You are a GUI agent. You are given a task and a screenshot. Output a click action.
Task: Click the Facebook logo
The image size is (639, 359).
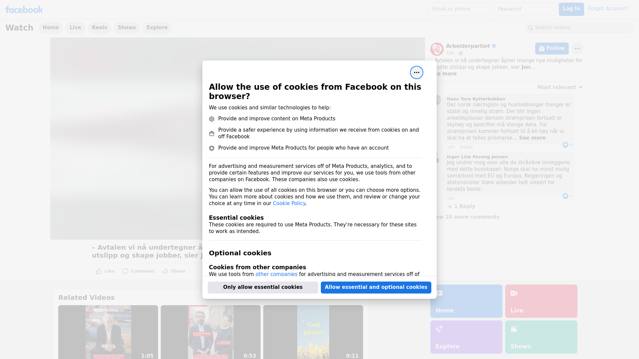(24, 10)
